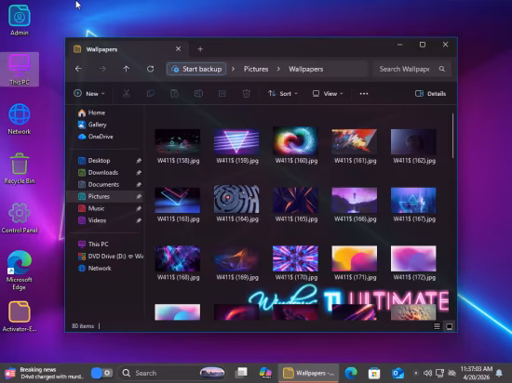The width and height of the screenshot is (512, 383).
Task: Open the Sort dropdown menu
Action: coord(283,94)
